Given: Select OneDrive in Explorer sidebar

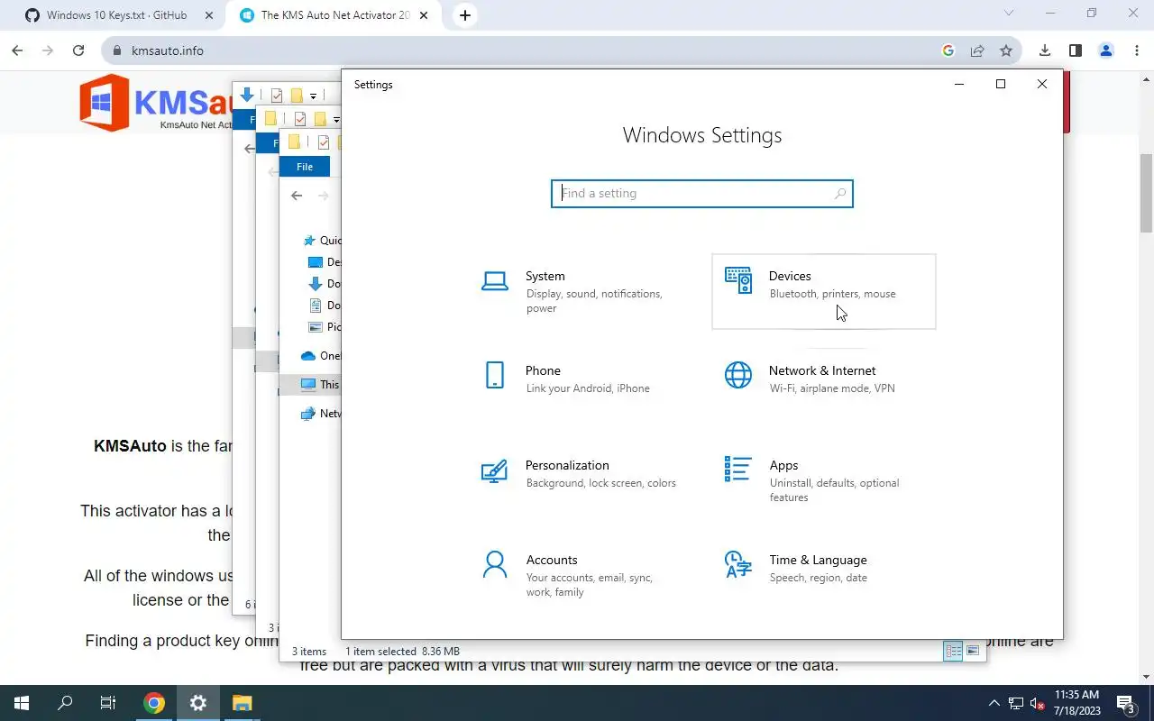Looking at the screenshot, I should point(321,356).
